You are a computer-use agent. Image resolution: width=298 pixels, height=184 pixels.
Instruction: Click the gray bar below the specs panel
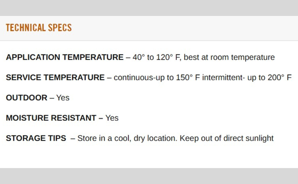click(149, 176)
